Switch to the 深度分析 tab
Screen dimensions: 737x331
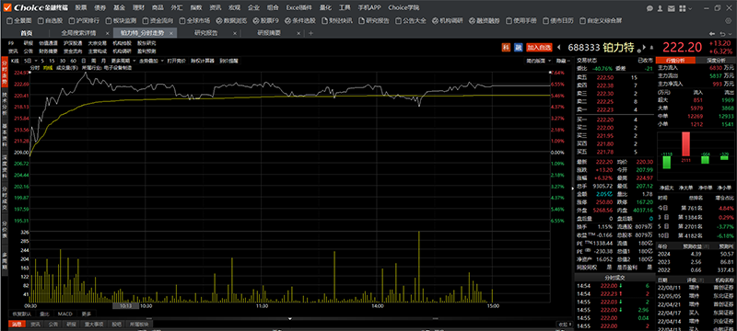coord(716,61)
